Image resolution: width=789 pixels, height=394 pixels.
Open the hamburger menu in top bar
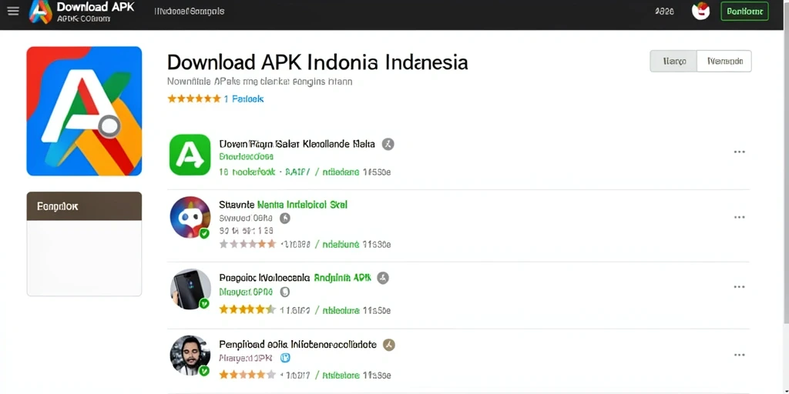pos(13,11)
